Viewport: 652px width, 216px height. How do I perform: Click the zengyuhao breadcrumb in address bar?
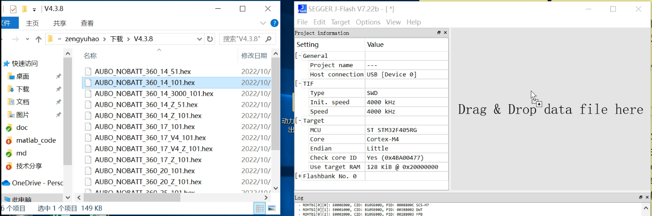point(83,39)
